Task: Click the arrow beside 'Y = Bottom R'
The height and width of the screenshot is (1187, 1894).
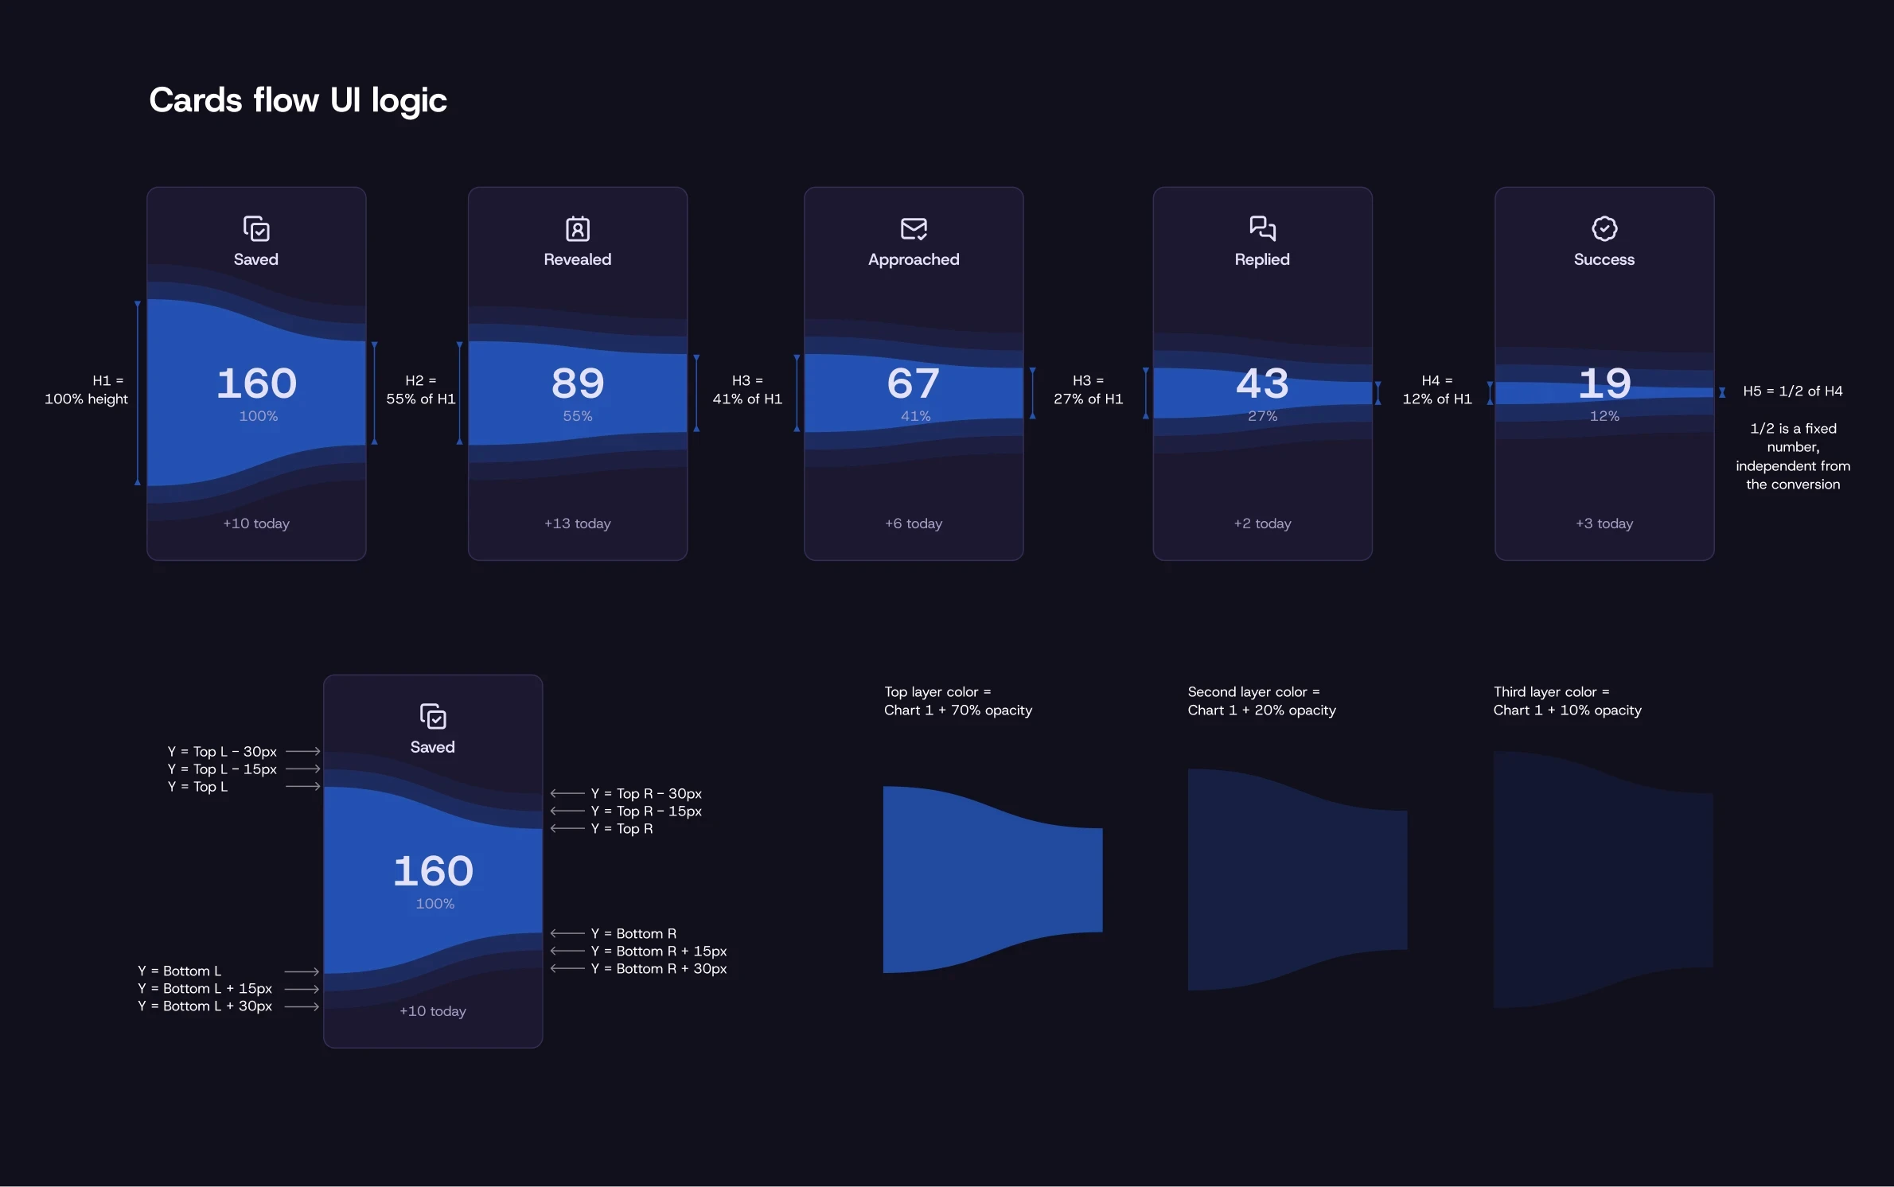Action: point(567,934)
